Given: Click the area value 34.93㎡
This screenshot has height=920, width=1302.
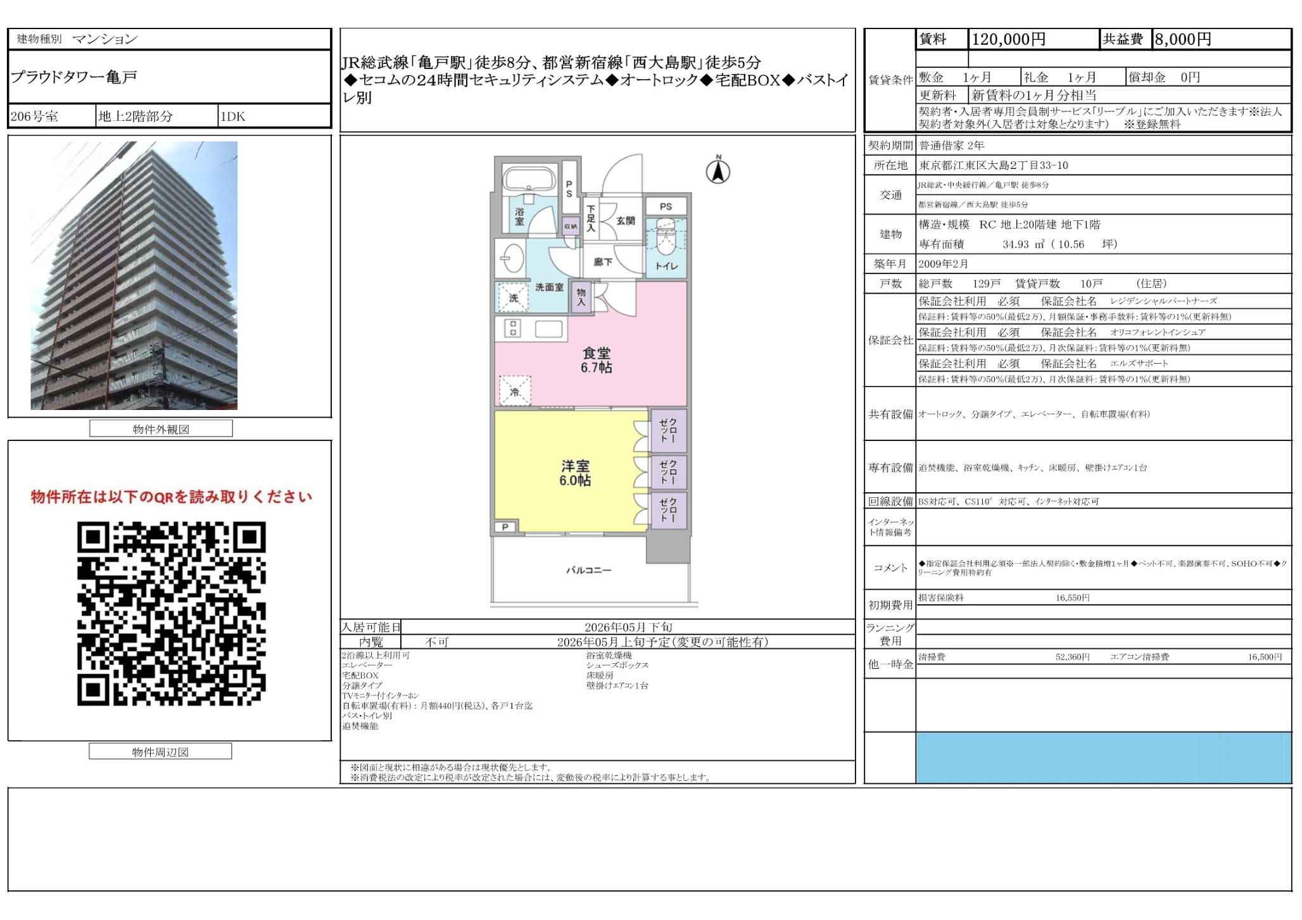Looking at the screenshot, I should point(1023,244).
